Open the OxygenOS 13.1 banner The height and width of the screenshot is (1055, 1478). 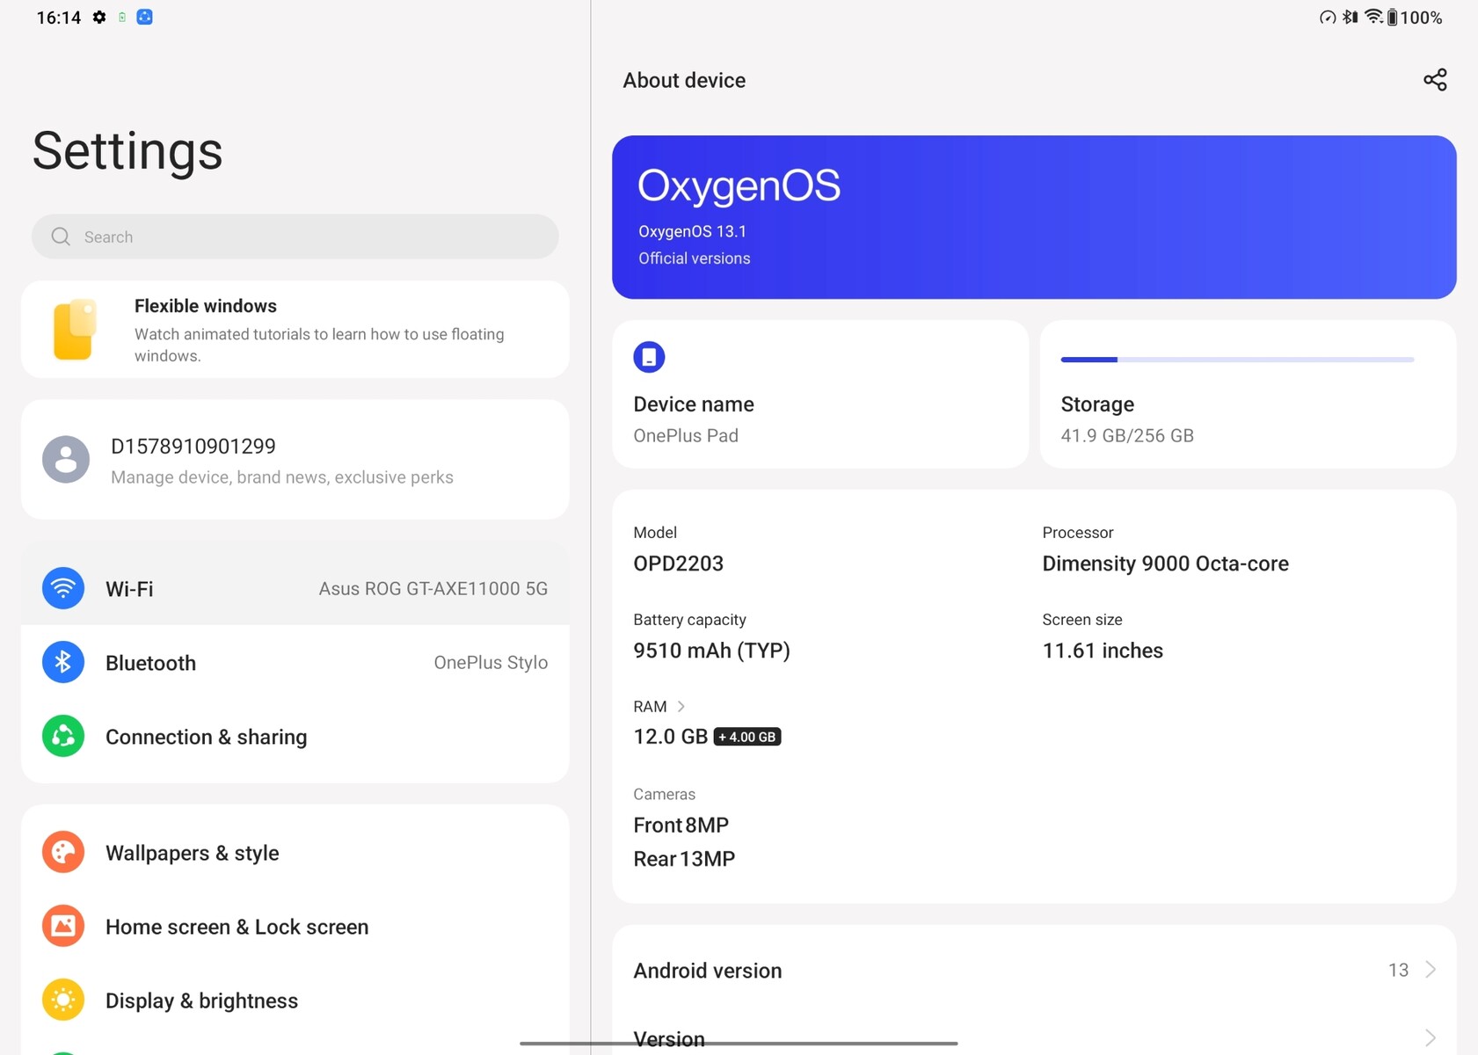pos(1034,217)
